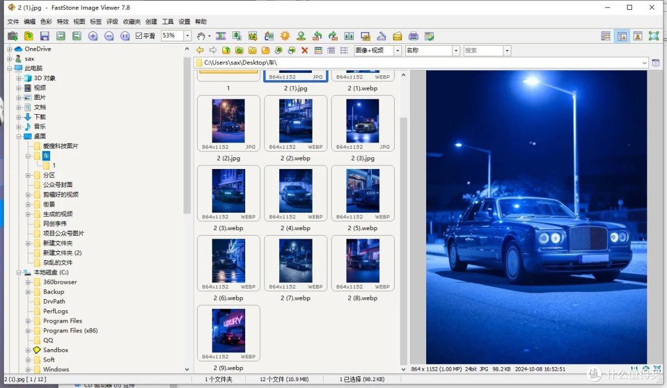Click the red X delete icon
The image size is (667, 388).
tap(304, 51)
